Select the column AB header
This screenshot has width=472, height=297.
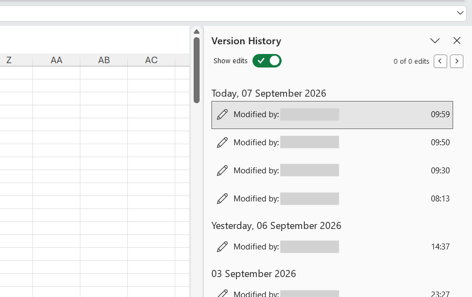(104, 60)
